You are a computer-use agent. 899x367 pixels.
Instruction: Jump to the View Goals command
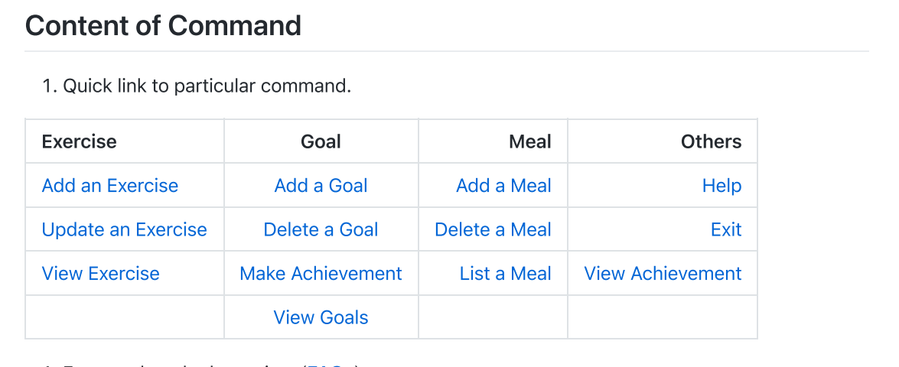[x=321, y=317]
